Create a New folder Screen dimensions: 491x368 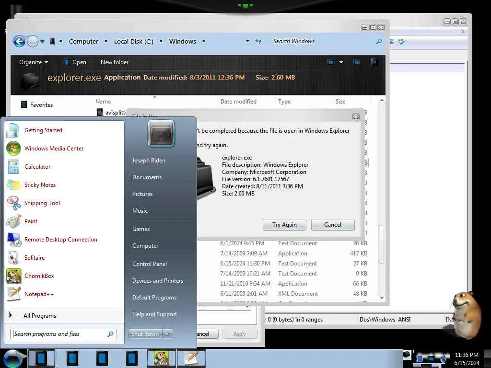click(115, 62)
